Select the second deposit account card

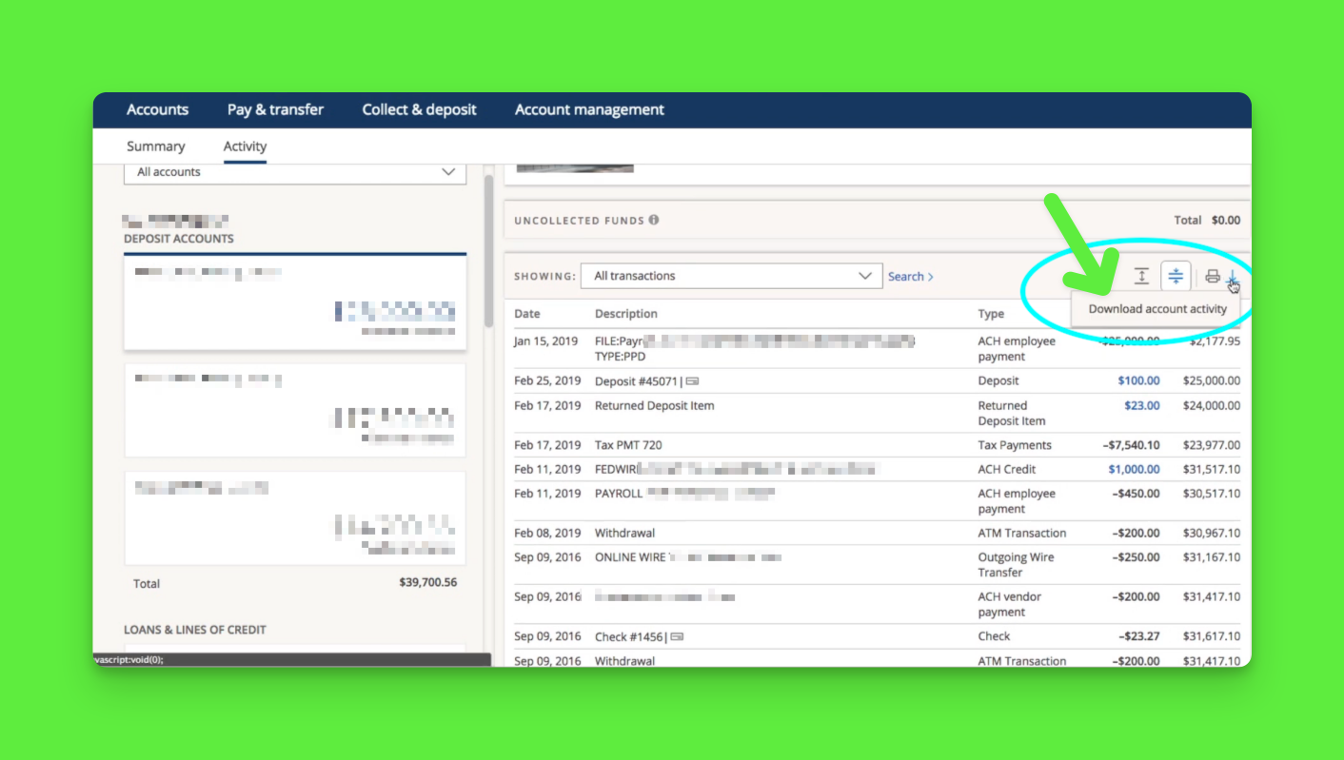coord(295,411)
